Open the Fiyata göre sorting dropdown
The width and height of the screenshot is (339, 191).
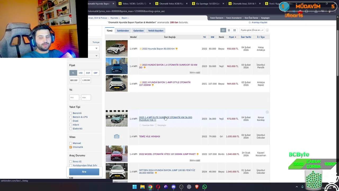tap(252, 30)
